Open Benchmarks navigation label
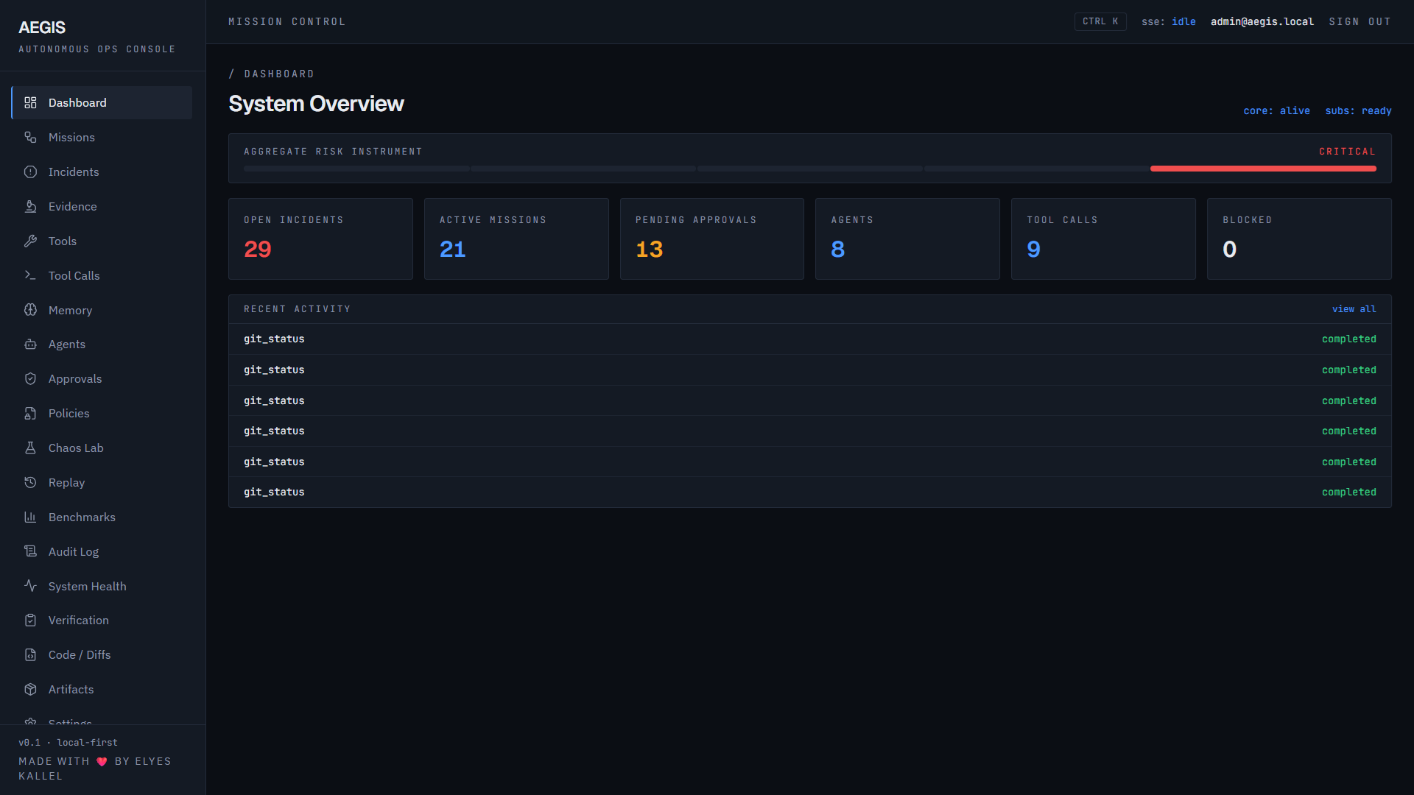 [x=82, y=517]
